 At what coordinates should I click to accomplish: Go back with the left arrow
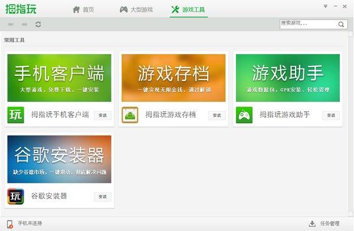(x=11, y=24)
